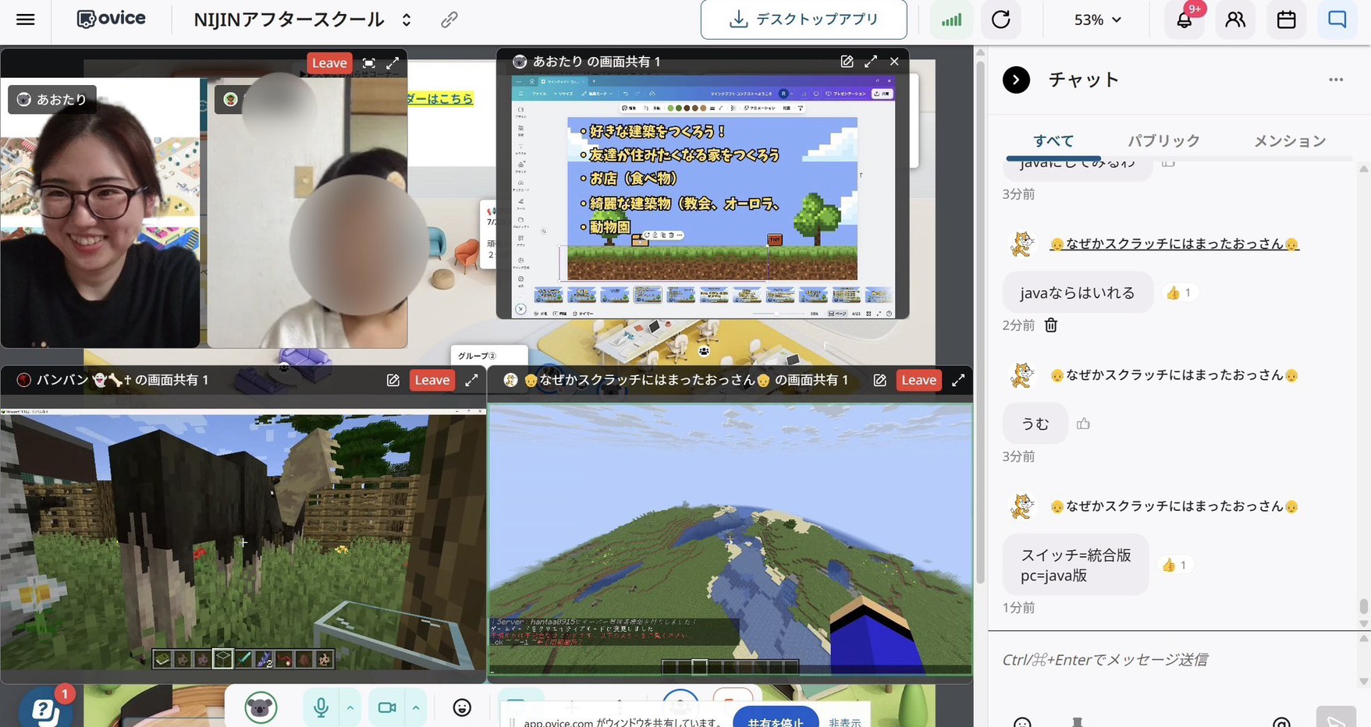1371x727 pixels.
Task: Open edit icon on なぜかスクラッチ screen share
Action: (x=880, y=380)
